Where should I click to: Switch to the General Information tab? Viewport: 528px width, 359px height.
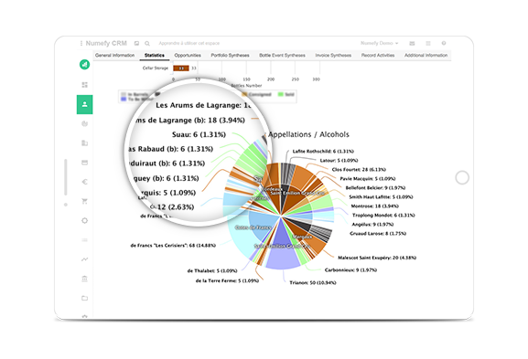pos(114,55)
